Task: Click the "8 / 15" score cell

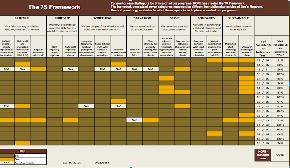Action: tap(263, 120)
